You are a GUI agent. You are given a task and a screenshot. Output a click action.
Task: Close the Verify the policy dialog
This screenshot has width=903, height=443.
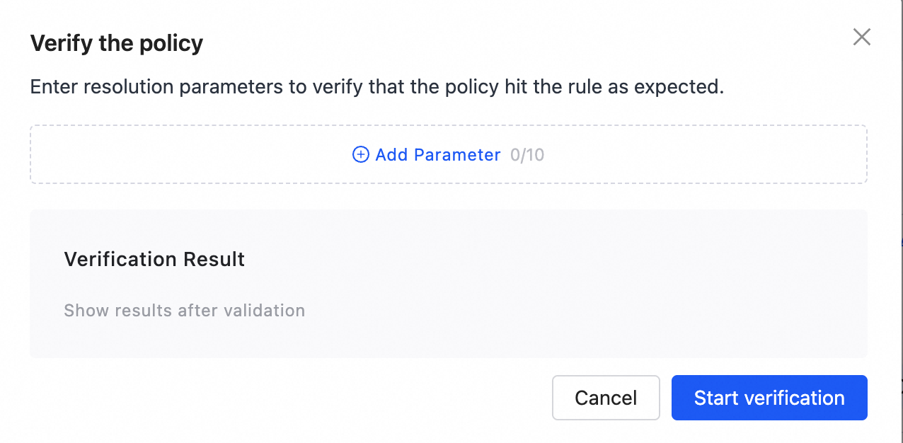tap(861, 37)
